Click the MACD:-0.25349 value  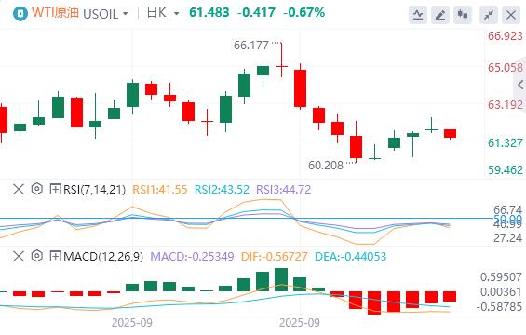[192, 257]
